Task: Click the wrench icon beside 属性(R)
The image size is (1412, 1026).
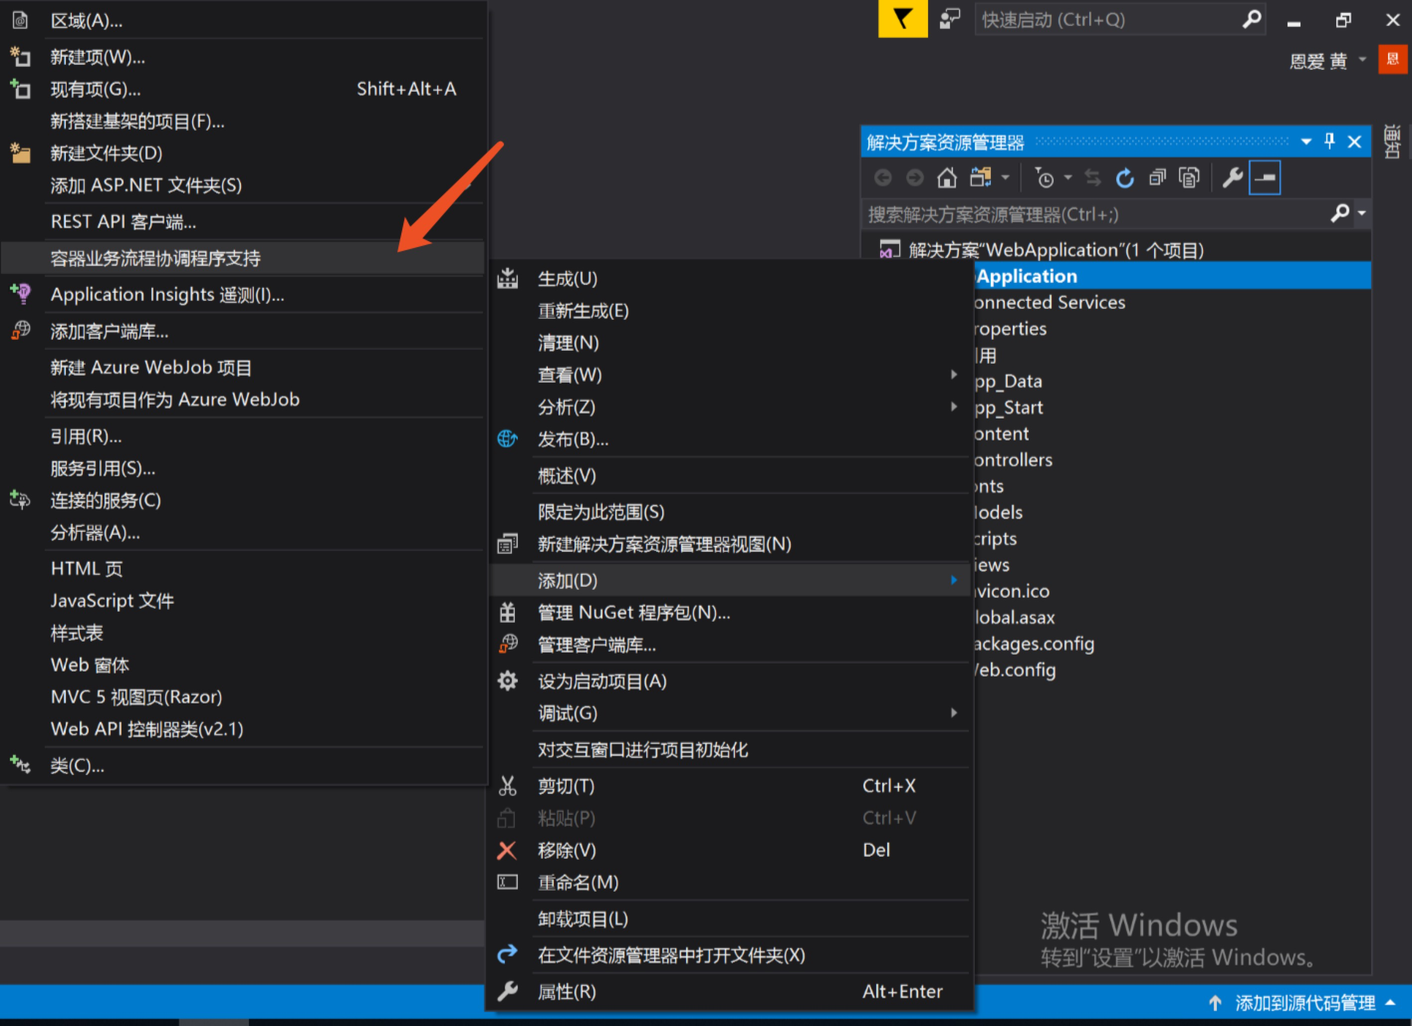Action: point(507,991)
